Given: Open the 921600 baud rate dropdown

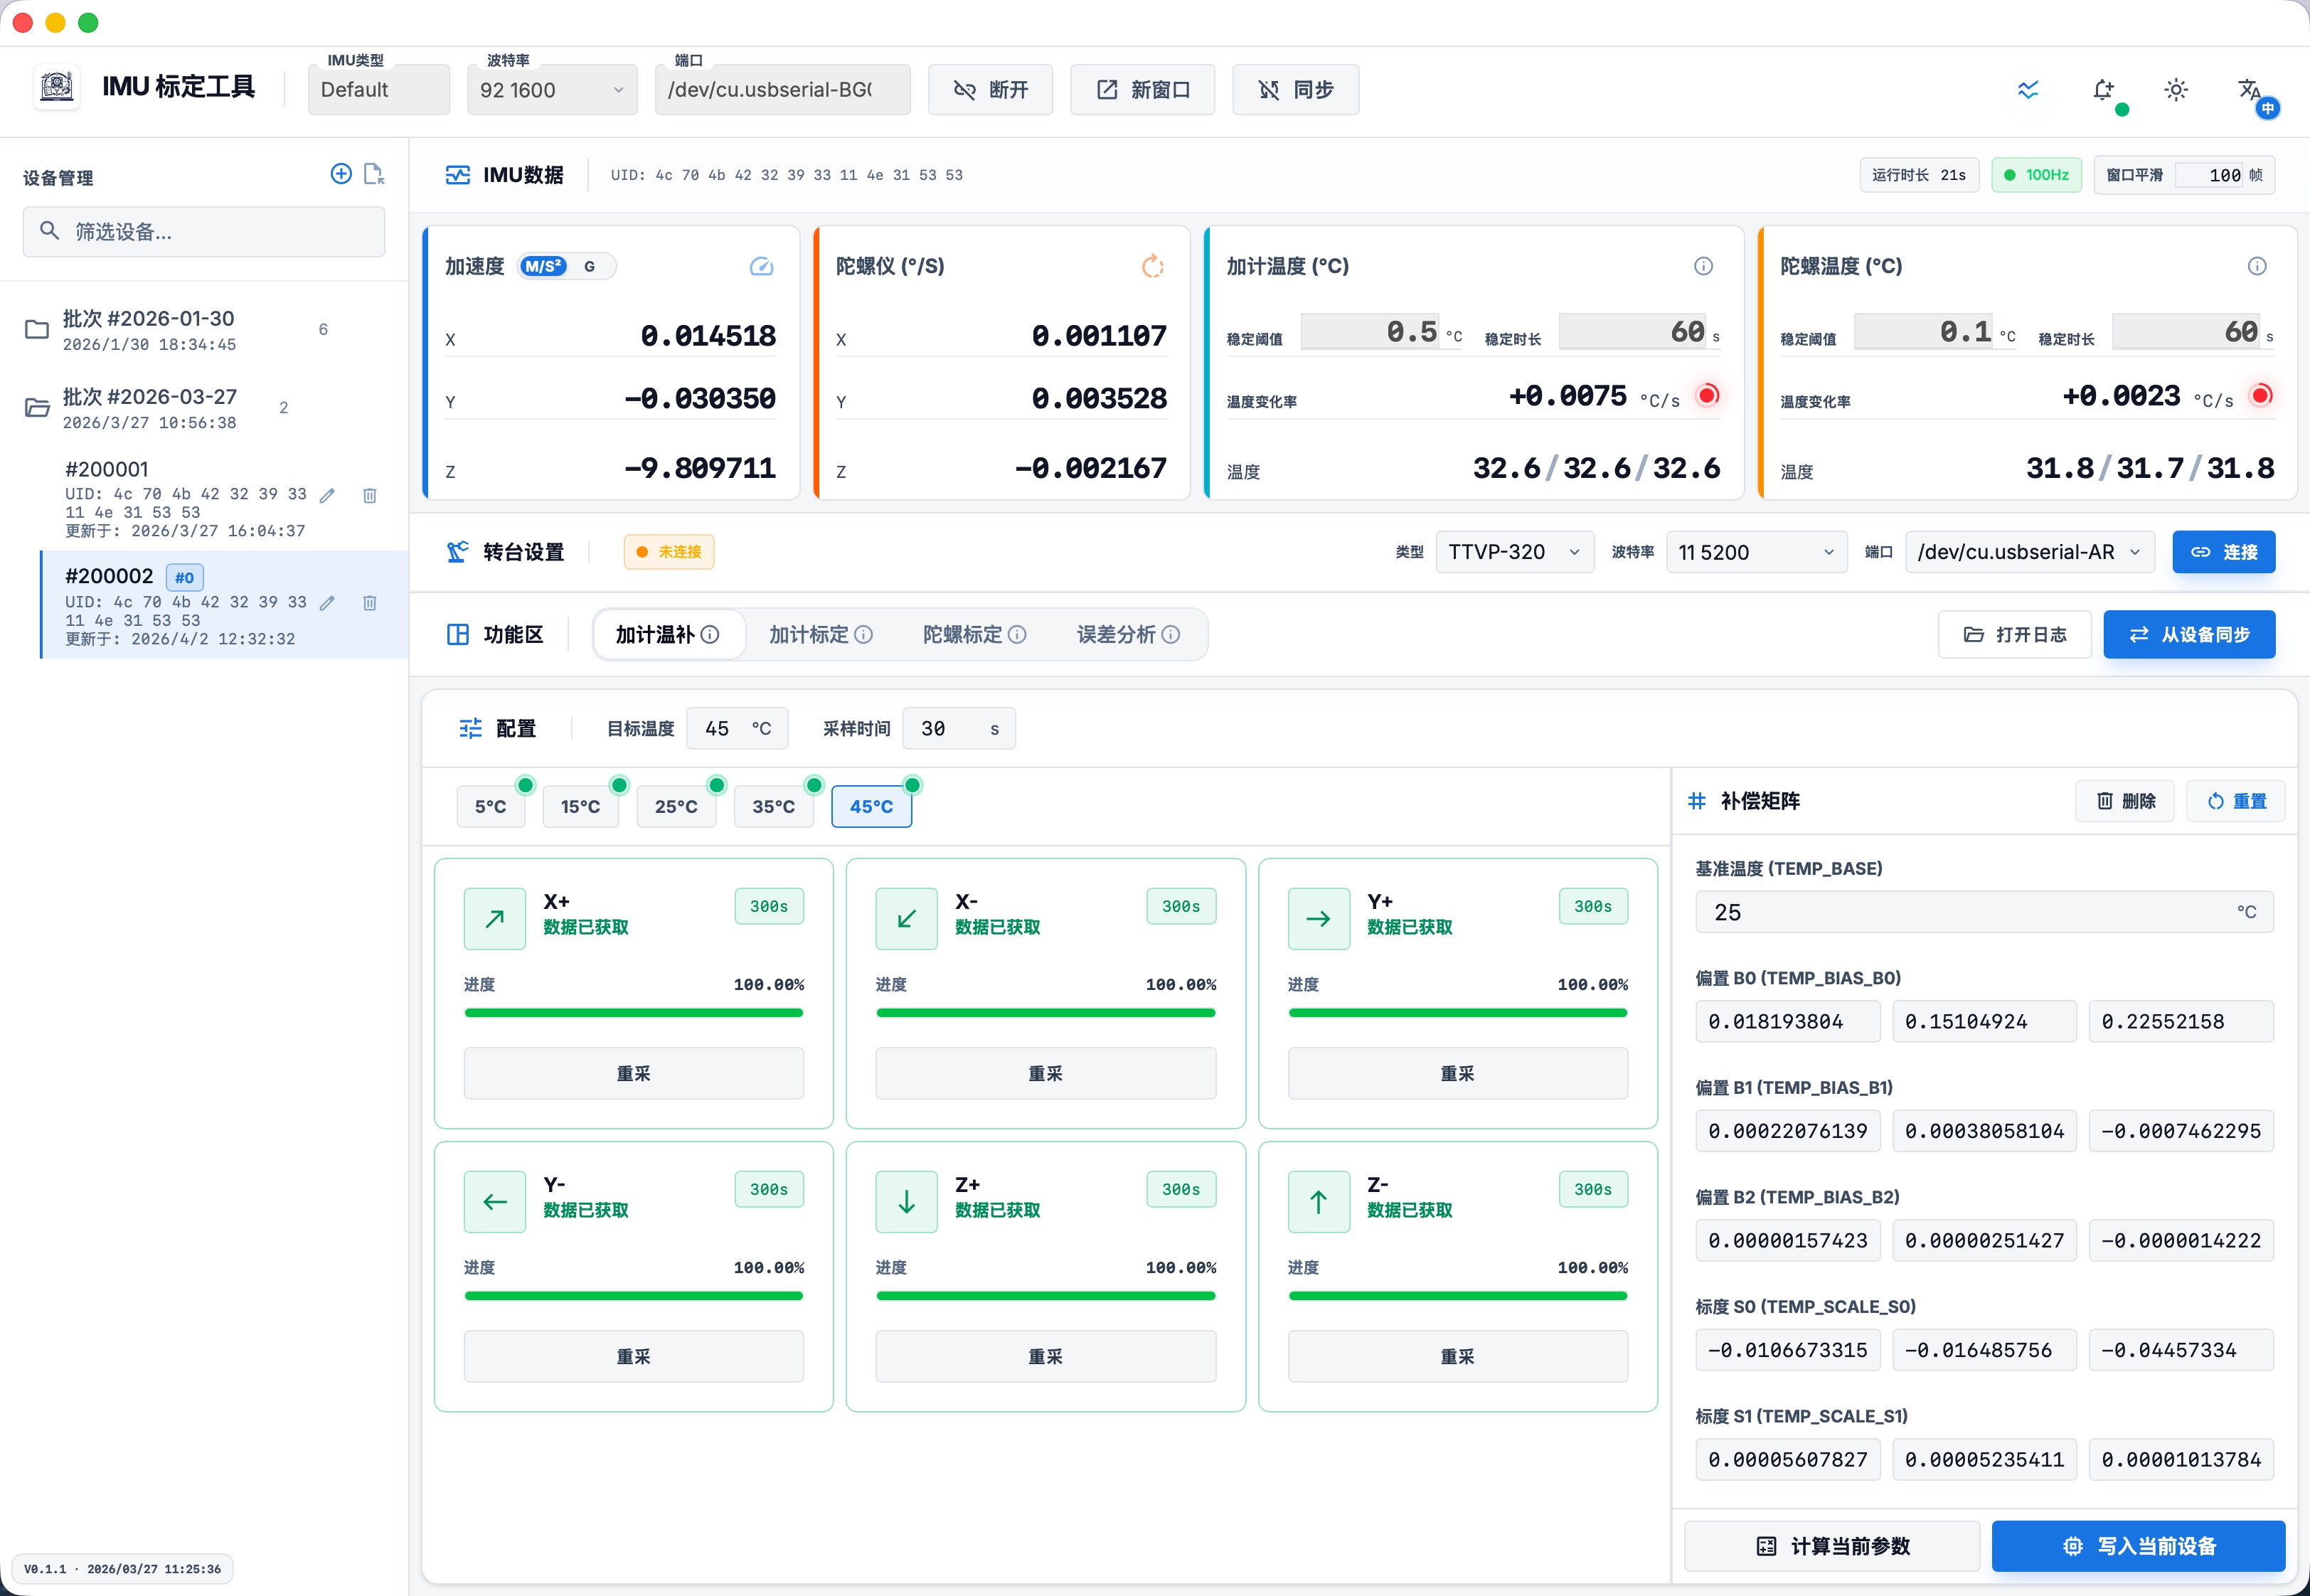Looking at the screenshot, I should (552, 90).
